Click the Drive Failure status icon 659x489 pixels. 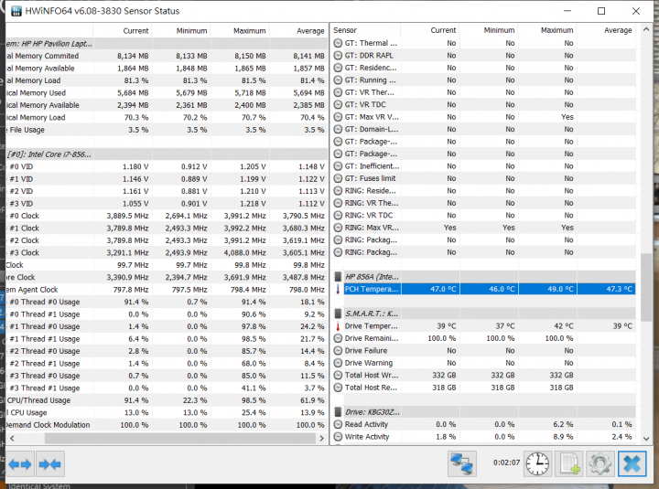pos(338,350)
